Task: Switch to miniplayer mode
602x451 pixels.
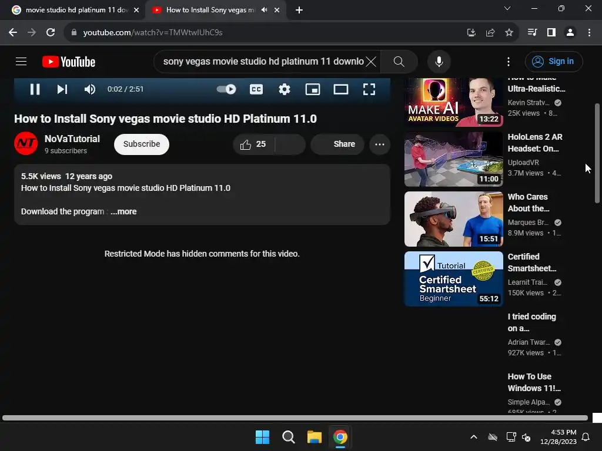Action: click(x=313, y=89)
